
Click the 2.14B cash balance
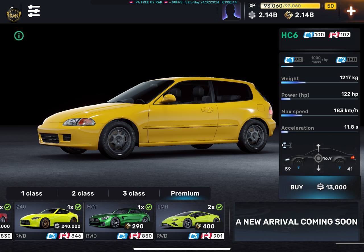click(268, 15)
